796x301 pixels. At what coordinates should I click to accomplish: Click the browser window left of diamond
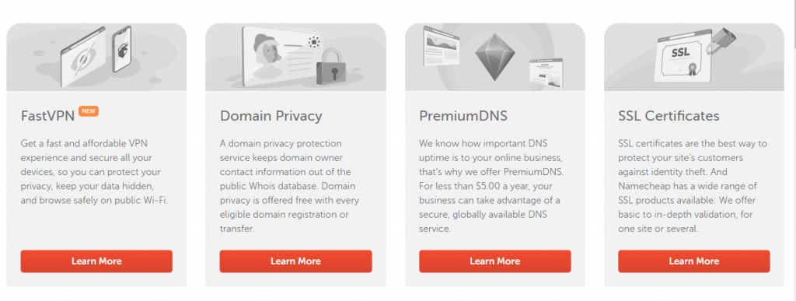(x=442, y=46)
